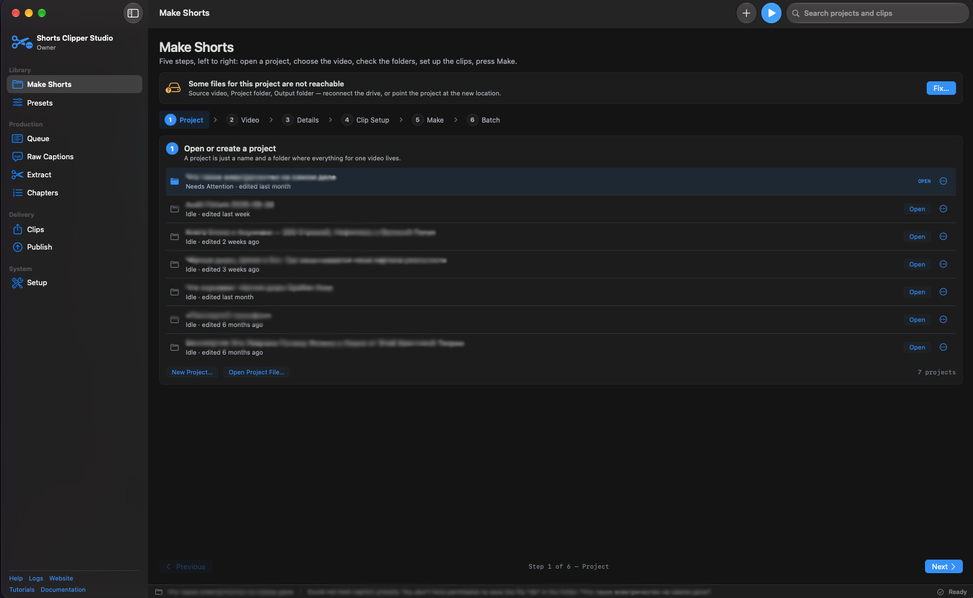The image size is (973, 598).
Task: Click the Publish upload icon
Action: click(18, 247)
